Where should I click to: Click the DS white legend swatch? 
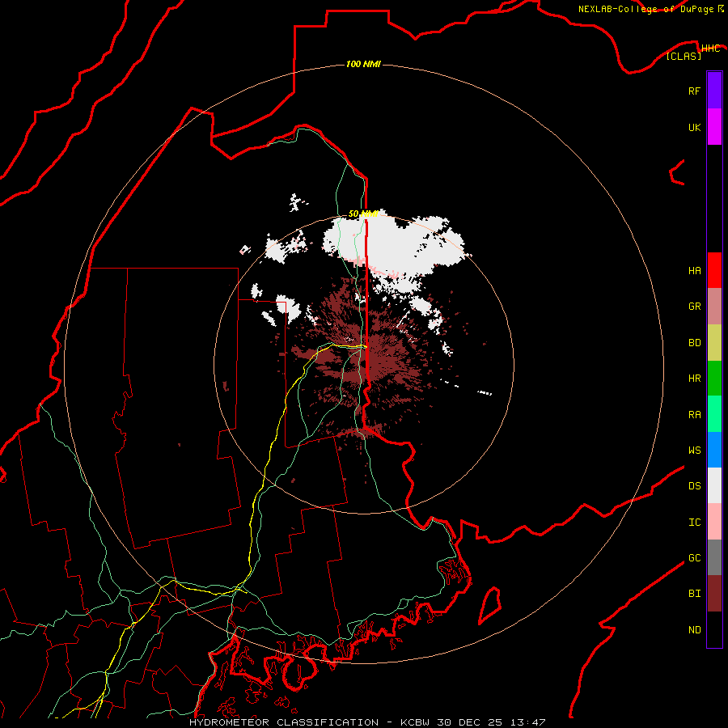click(x=714, y=485)
